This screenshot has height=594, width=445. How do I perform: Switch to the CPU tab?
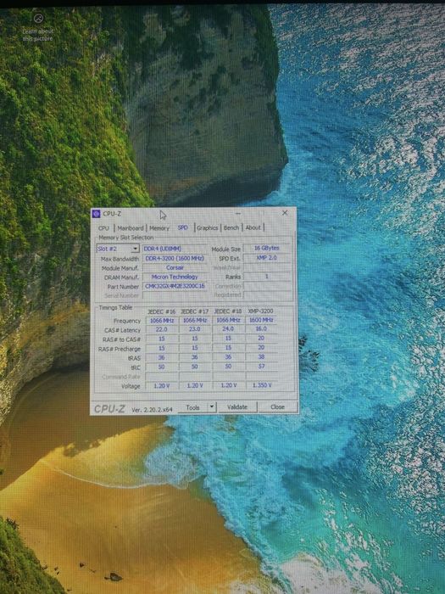tap(103, 228)
